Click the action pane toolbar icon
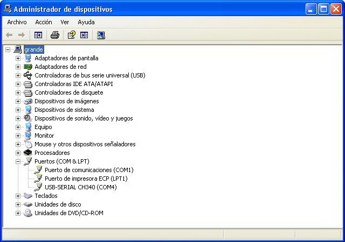 pos(84,35)
